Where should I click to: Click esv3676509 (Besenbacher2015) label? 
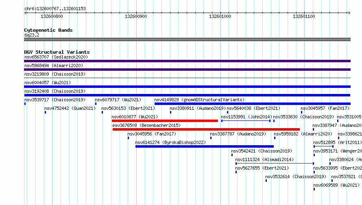(x=146, y=125)
